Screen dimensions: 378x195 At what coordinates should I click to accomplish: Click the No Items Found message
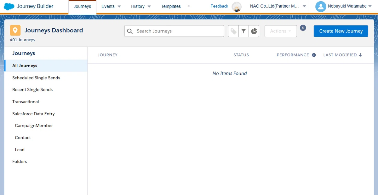click(230, 73)
